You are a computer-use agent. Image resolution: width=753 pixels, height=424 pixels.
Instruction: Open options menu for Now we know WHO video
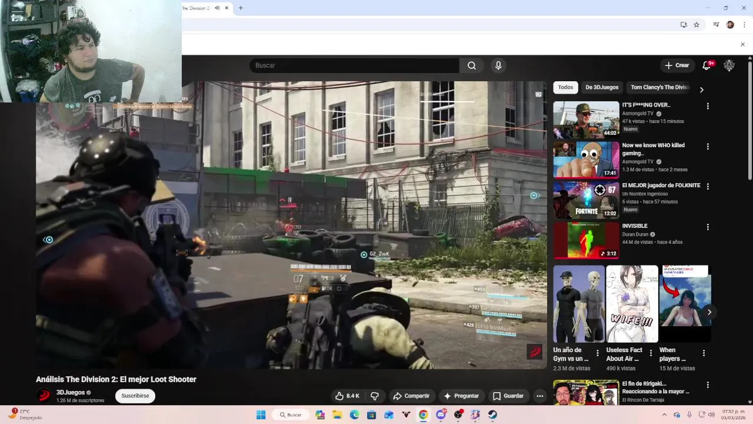tap(708, 146)
